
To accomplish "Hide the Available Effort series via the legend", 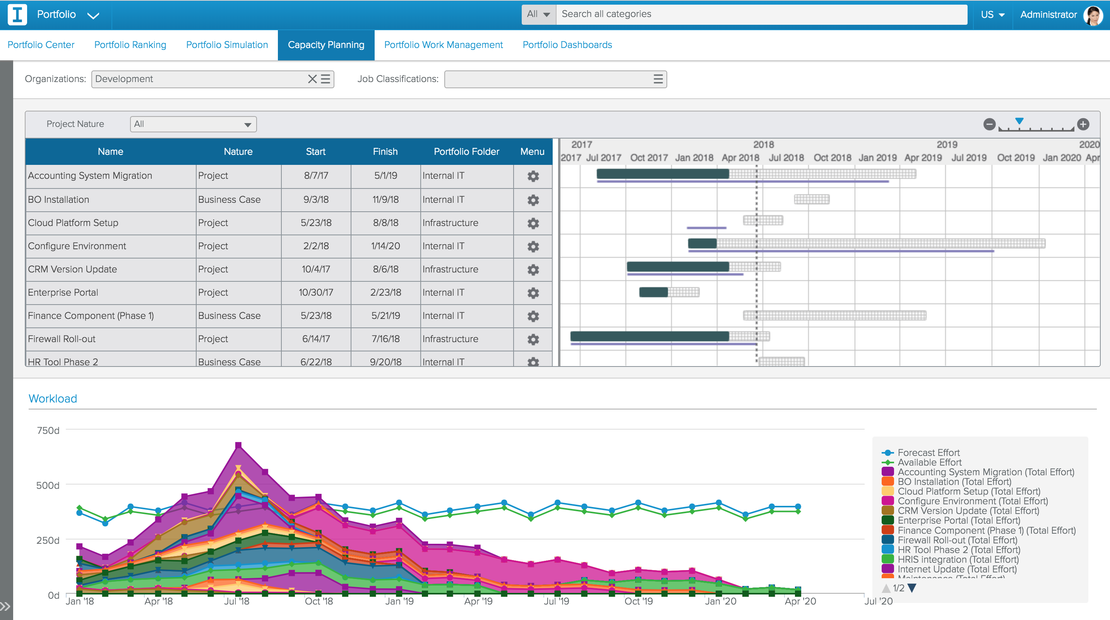I will click(930, 462).
